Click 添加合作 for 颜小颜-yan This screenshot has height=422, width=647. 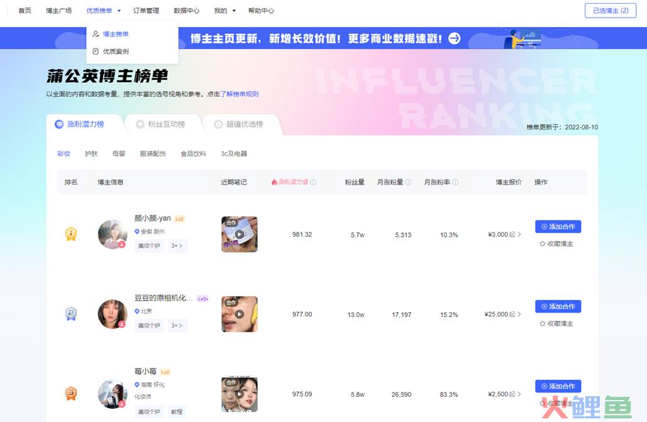[x=558, y=227]
